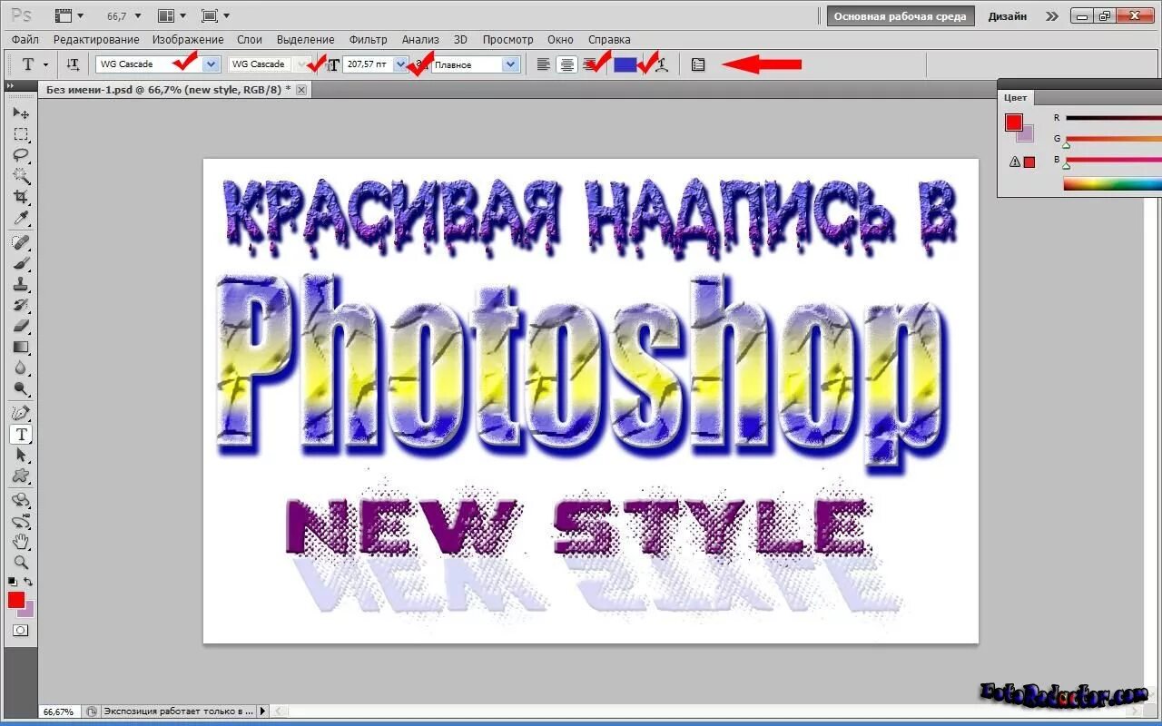1162x726 pixels.
Task: Select the Lasso tool
Action: tap(21, 155)
